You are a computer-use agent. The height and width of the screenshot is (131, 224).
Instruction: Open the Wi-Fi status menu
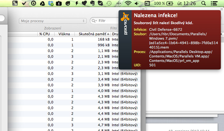[x=128, y=4]
